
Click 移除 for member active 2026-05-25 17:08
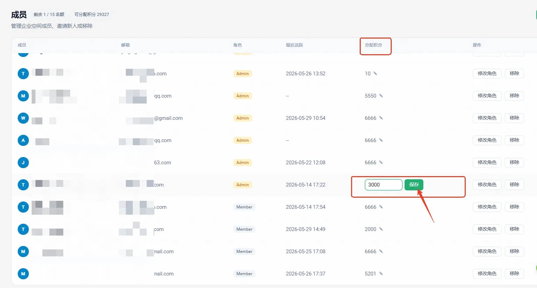pyautogui.click(x=514, y=252)
